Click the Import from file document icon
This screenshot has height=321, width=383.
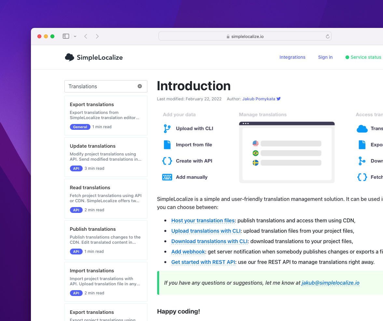[167, 145]
